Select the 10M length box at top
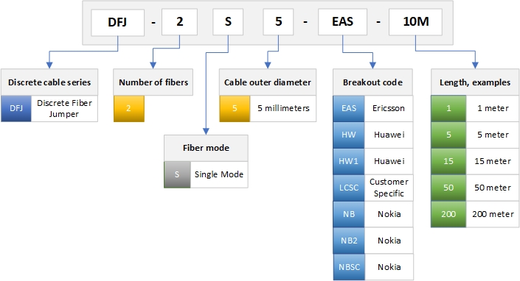 click(415, 22)
